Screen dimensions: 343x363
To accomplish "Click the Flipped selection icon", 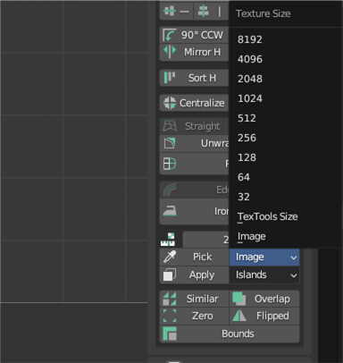I will (x=238, y=316).
